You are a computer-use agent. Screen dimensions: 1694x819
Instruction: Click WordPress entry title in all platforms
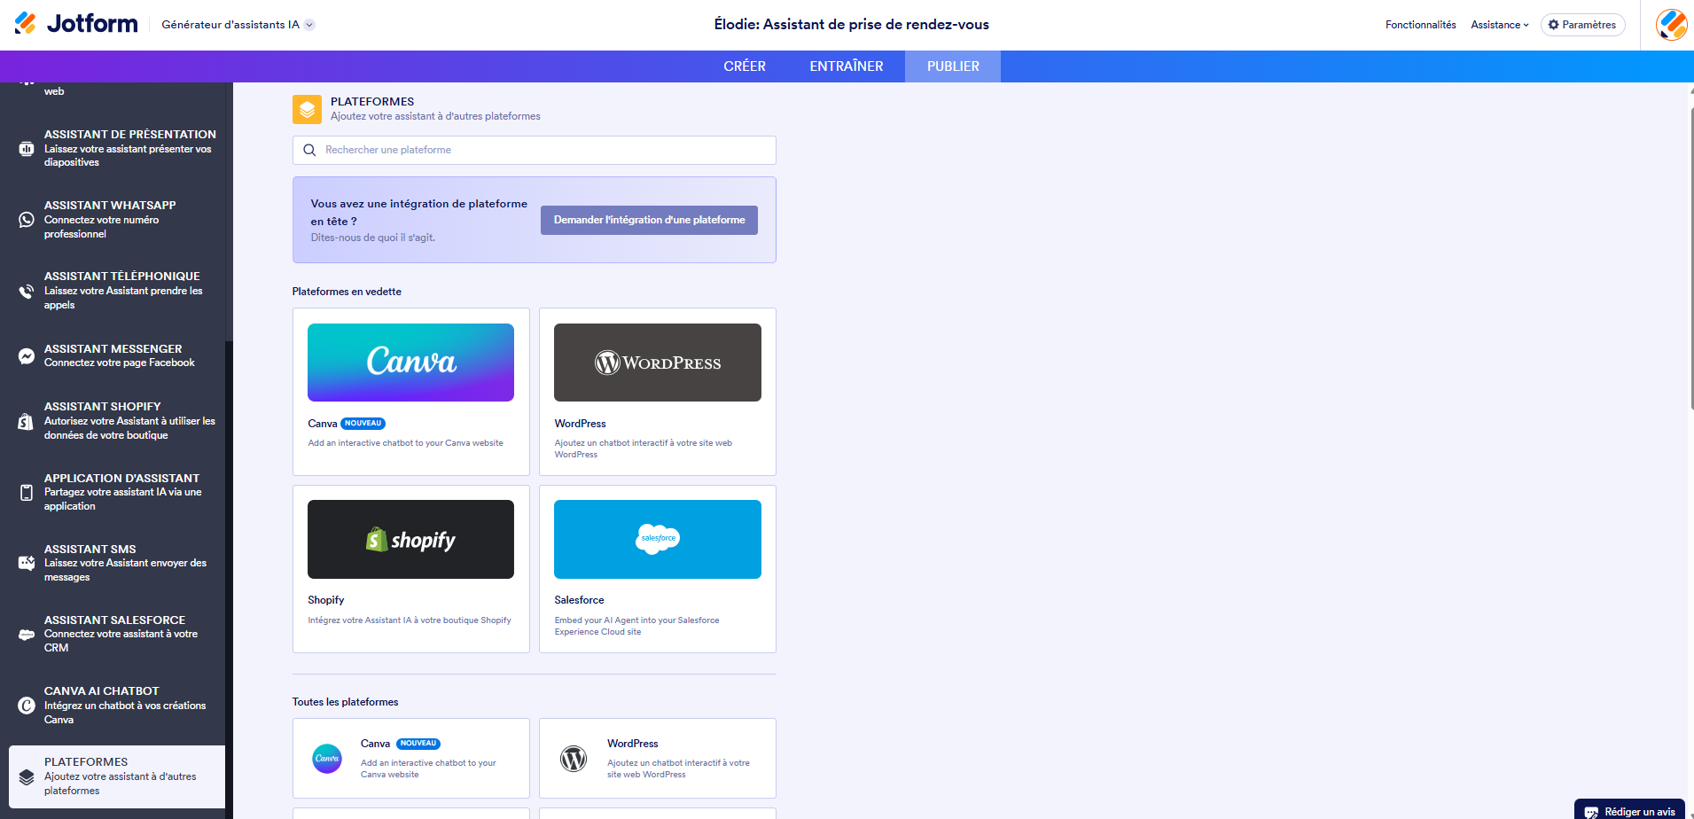pos(633,744)
